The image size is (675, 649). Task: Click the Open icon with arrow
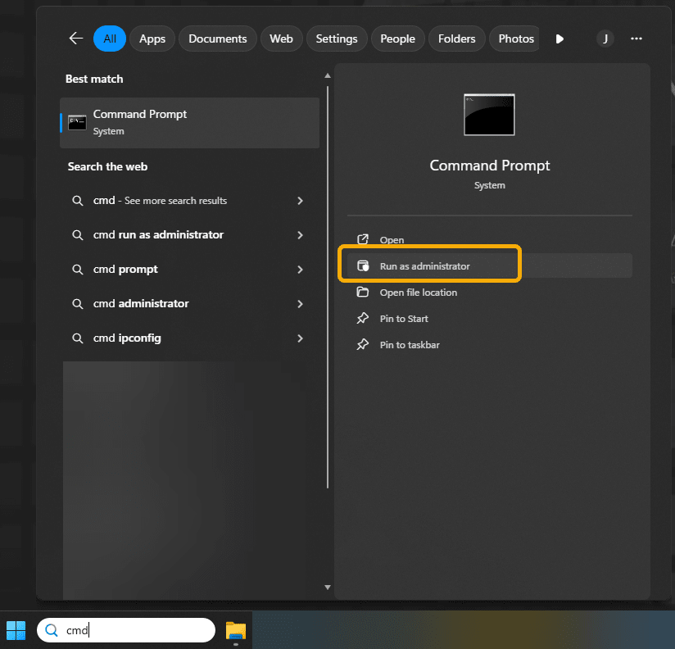click(363, 239)
